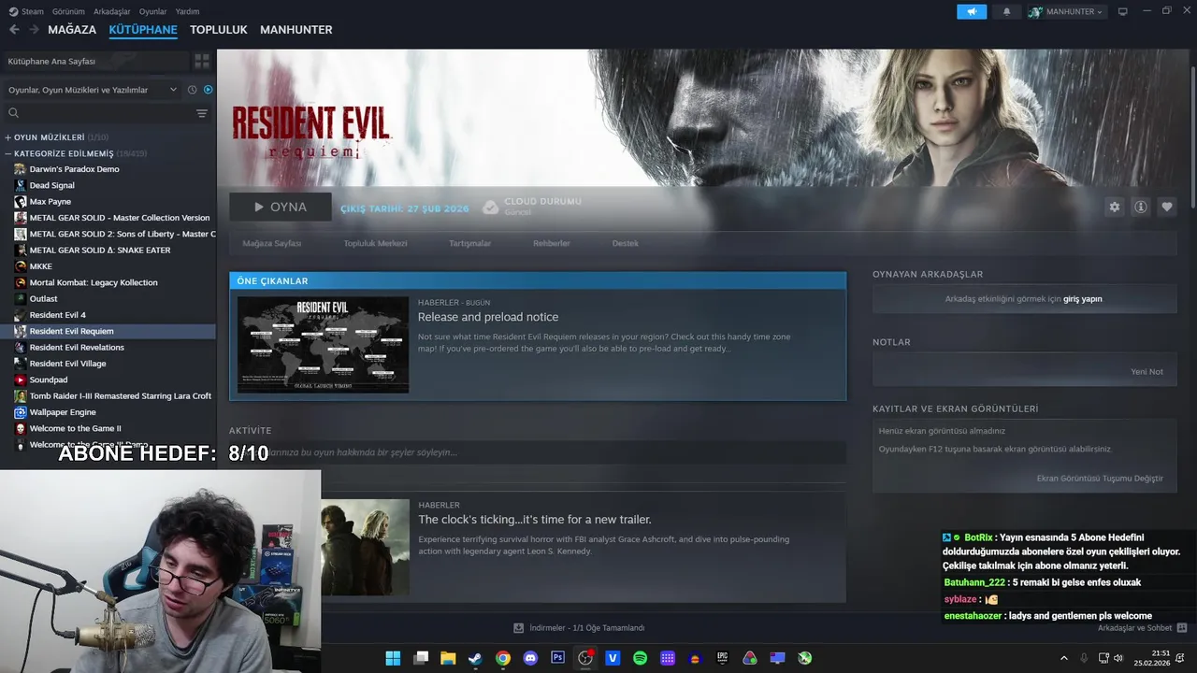Open the Rehberler link
1197x673 pixels.
[552, 243]
